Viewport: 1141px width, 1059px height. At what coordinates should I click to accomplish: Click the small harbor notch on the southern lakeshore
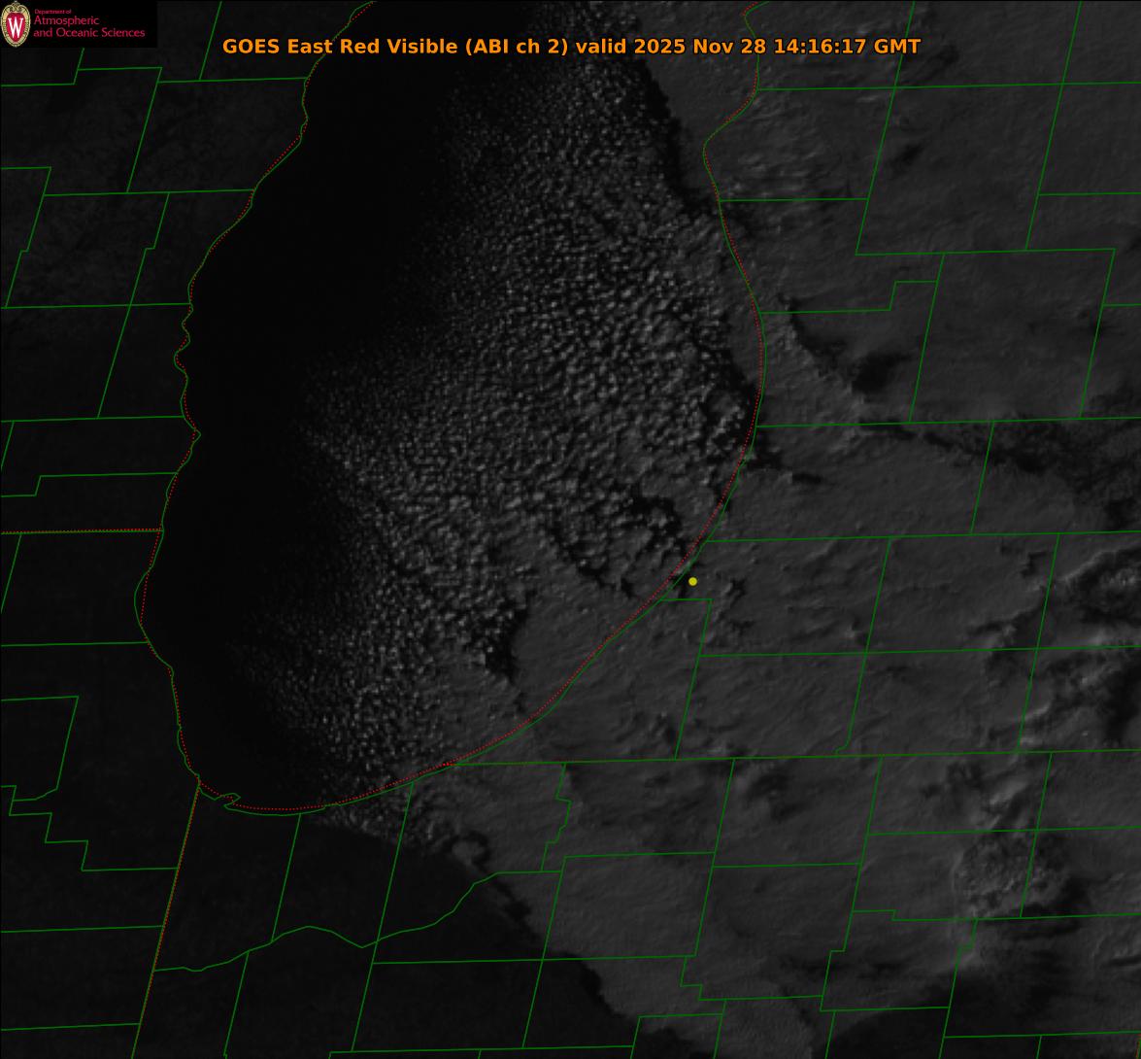click(231, 801)
